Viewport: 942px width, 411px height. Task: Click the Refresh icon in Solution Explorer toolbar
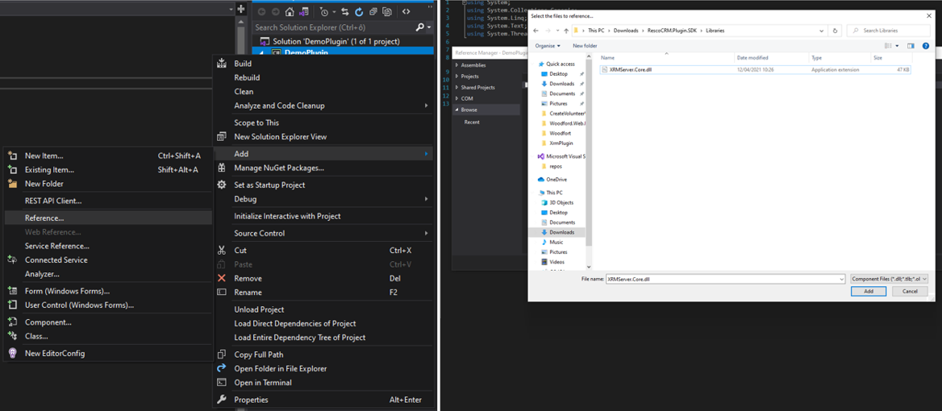tap(359, 12)
